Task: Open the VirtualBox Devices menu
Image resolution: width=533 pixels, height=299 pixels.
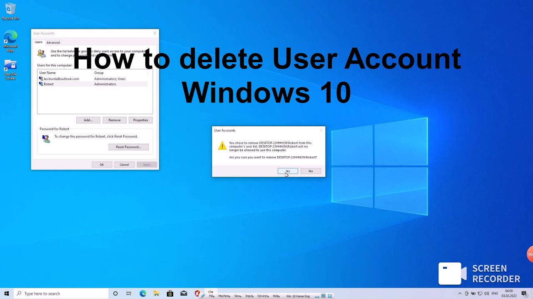Action: (x=263, y=296)
